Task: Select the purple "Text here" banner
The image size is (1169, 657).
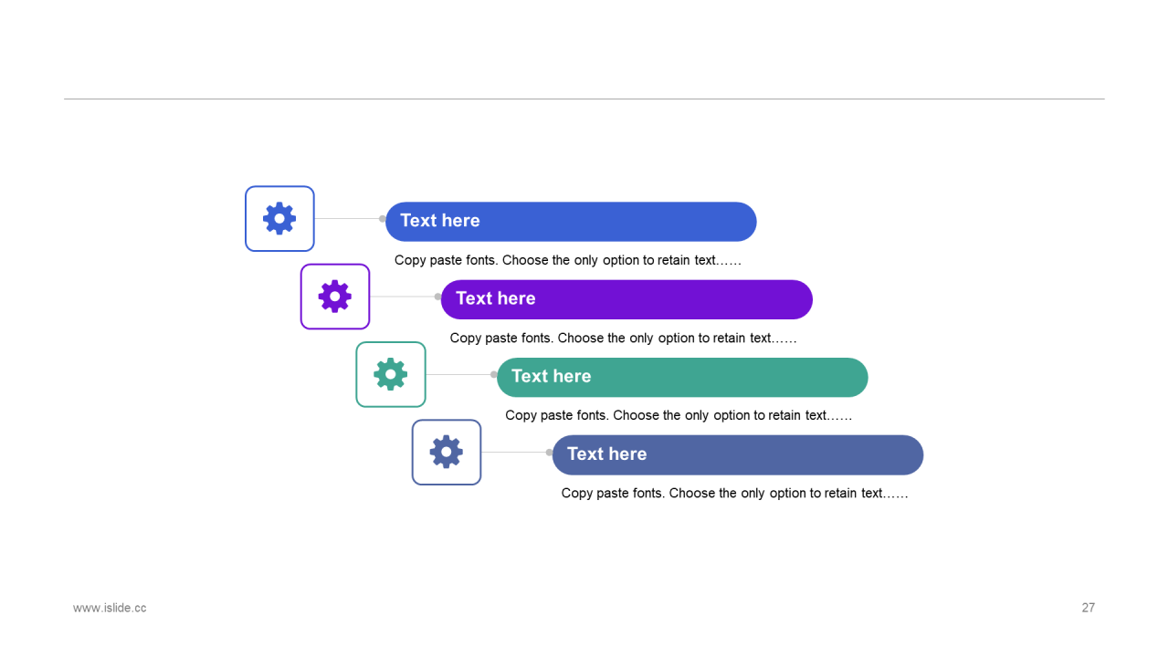Action: coord(627,299)
